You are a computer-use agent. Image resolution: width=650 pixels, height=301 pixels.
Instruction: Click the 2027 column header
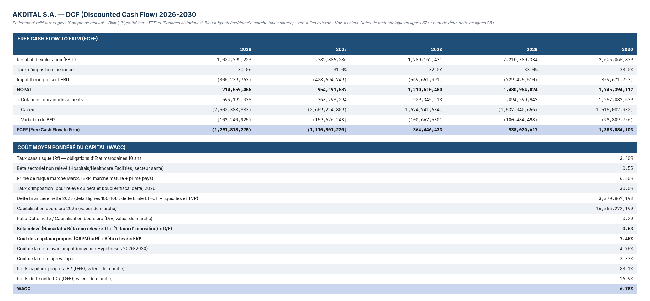click(341, 50)
